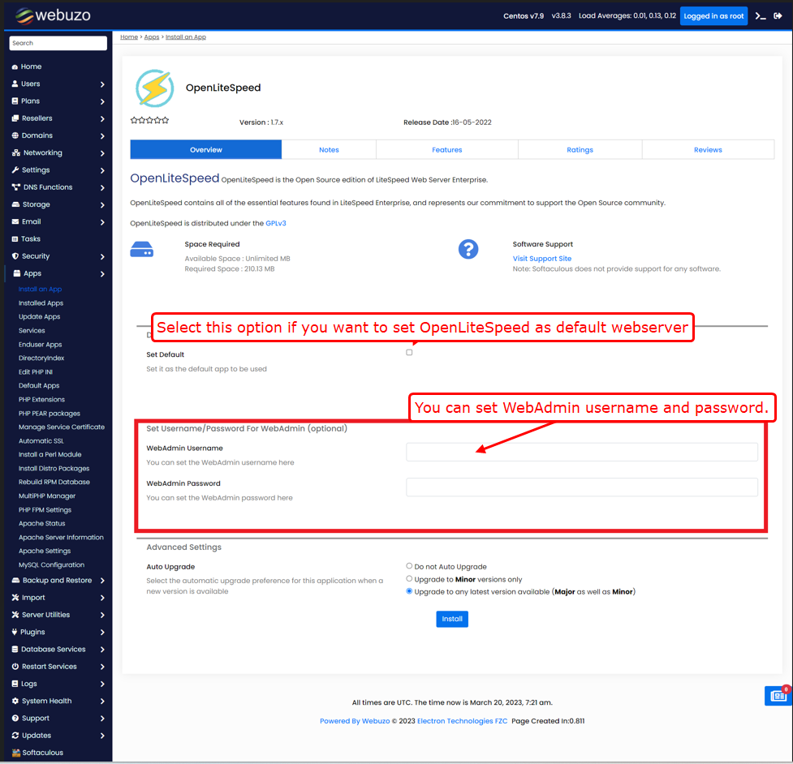Click the WebAdmin Username input field
The width and height of the screenshot is (793, 764).
click(x=581, y=453)
